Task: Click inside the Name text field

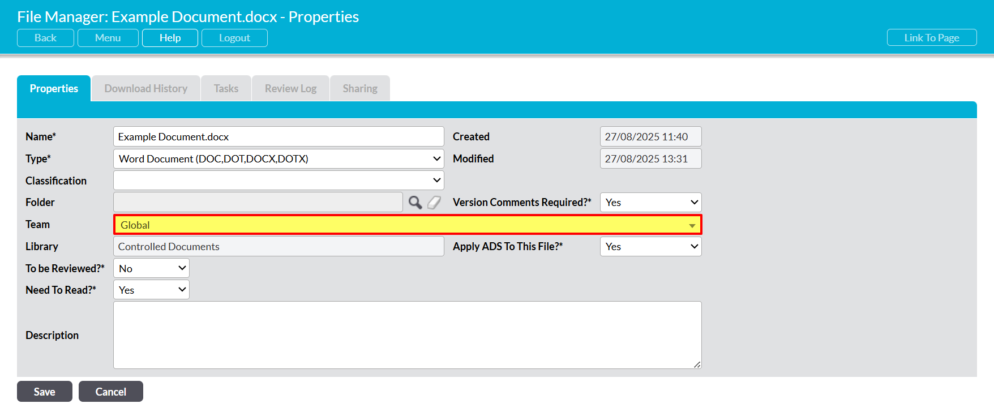Action: point(279,137)
